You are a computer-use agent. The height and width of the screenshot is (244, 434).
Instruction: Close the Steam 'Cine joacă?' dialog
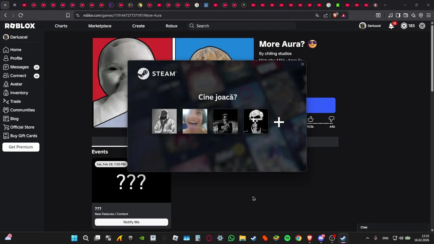coord(302,64)
